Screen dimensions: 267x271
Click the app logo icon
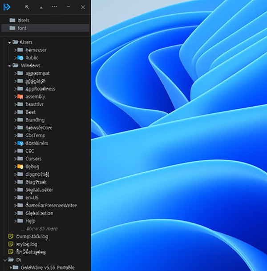click(7, 7)
